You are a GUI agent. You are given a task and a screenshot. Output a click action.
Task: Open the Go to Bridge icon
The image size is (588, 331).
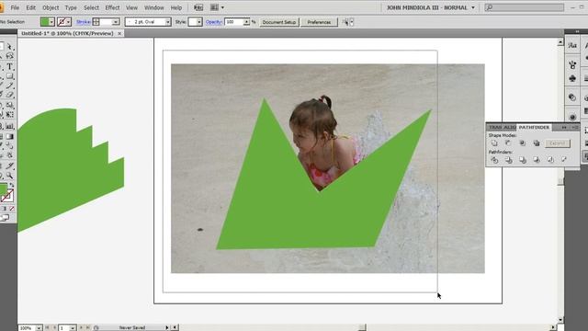[x=198, y=7]
